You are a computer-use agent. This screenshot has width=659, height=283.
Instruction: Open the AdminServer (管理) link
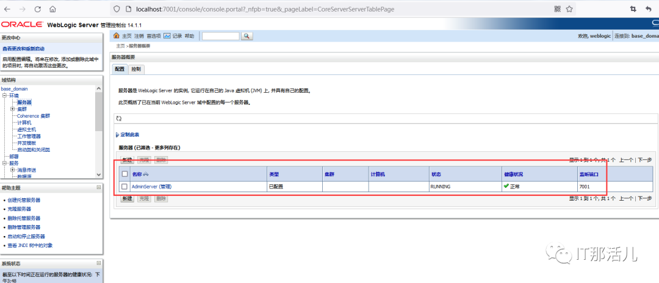tap(152, 187)
